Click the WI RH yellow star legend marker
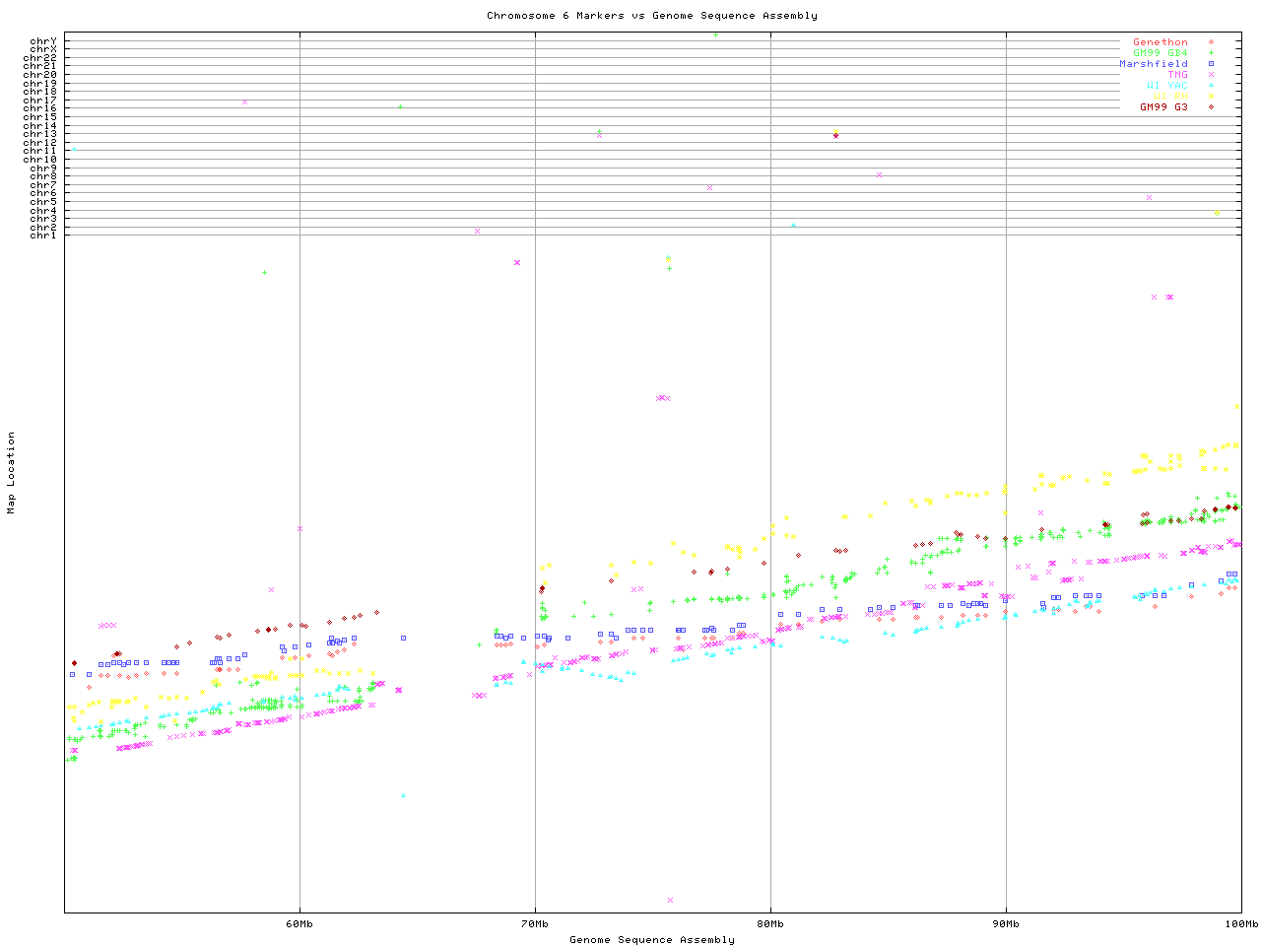Viewport: 1261px width, 946px height. (x=1211, y=97)
